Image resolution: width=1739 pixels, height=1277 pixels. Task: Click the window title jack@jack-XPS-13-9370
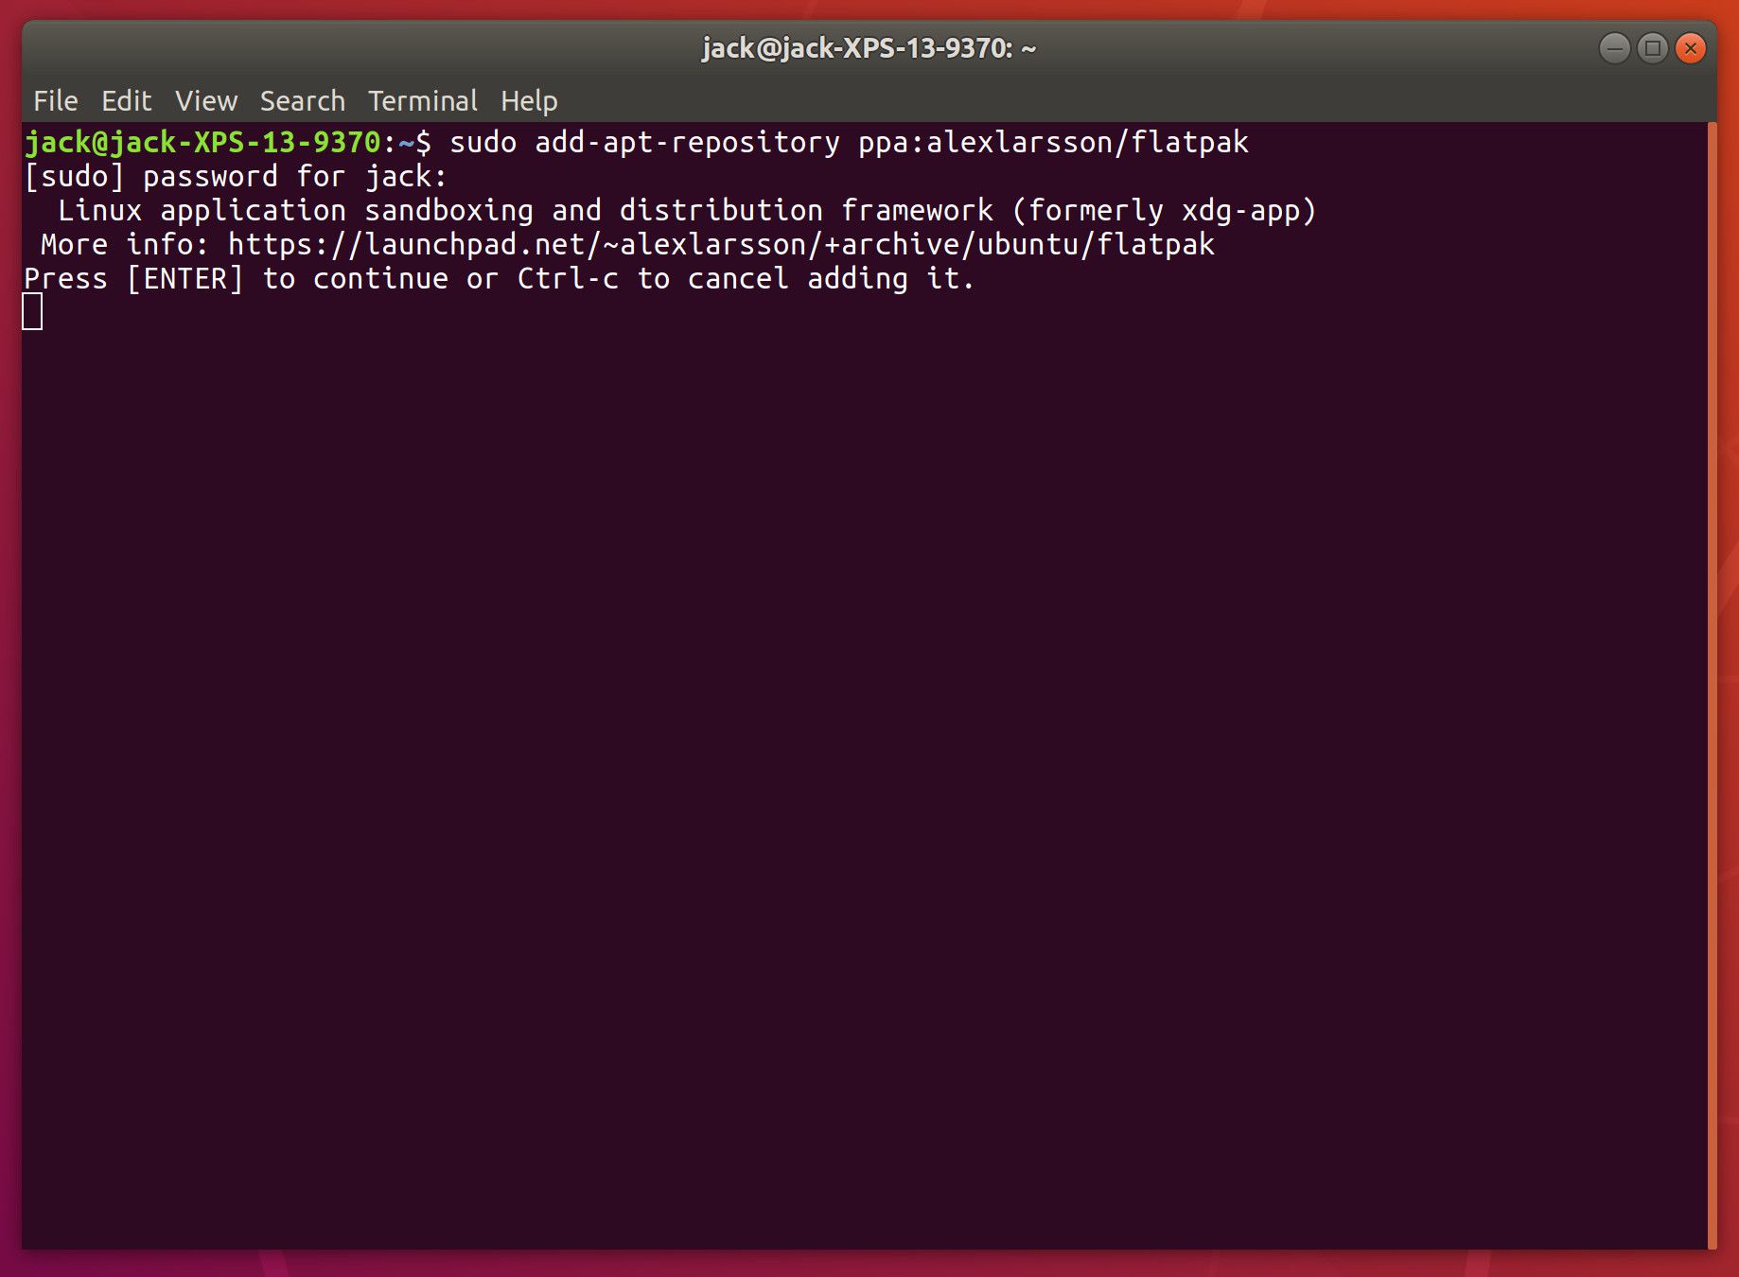click(869, 47)
